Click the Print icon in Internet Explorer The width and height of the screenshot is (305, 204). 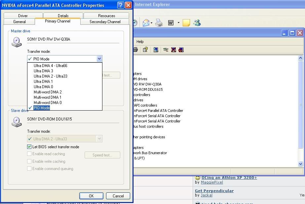pos(159,23)
